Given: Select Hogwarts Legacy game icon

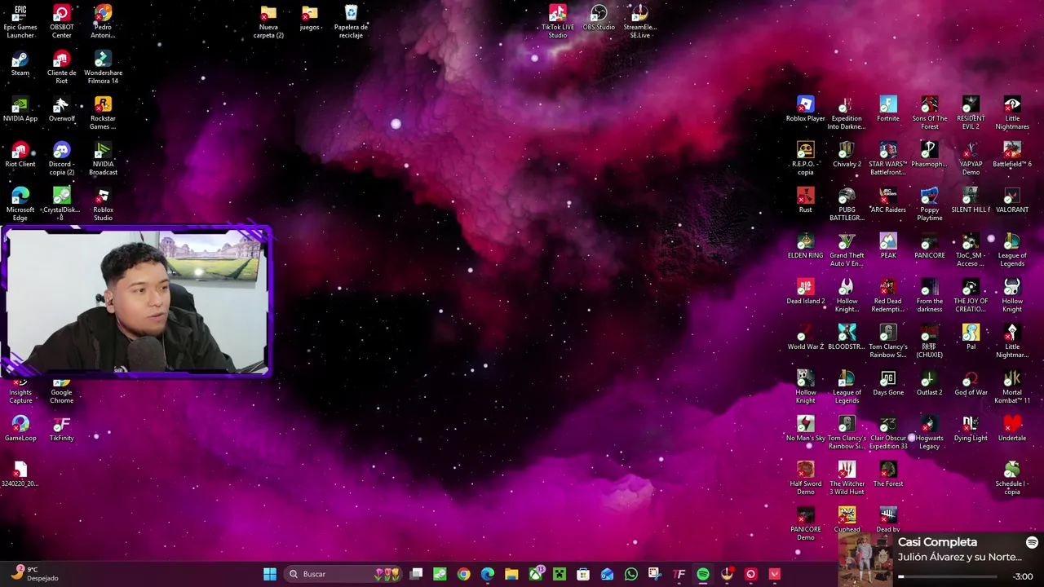Looking at the screenshot, I should coord(930,432).
